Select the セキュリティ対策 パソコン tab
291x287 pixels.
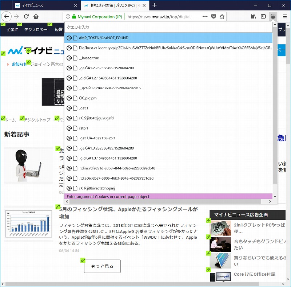tap(115, 5)
